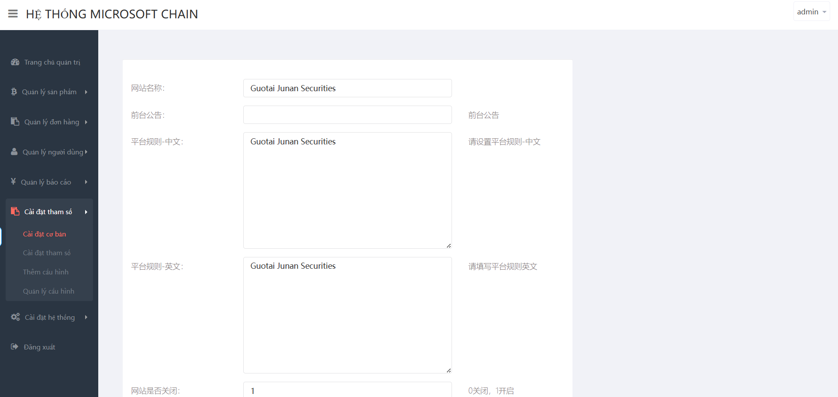
Task: Click the 请填写平台规则英文 hint text
Action: point(503,267)
